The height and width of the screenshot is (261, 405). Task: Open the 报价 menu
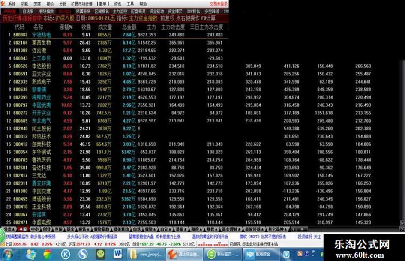coord(50,3)
